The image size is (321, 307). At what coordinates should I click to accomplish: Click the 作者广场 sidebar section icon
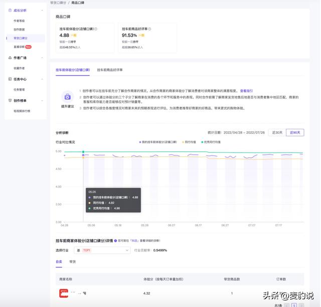10,58
